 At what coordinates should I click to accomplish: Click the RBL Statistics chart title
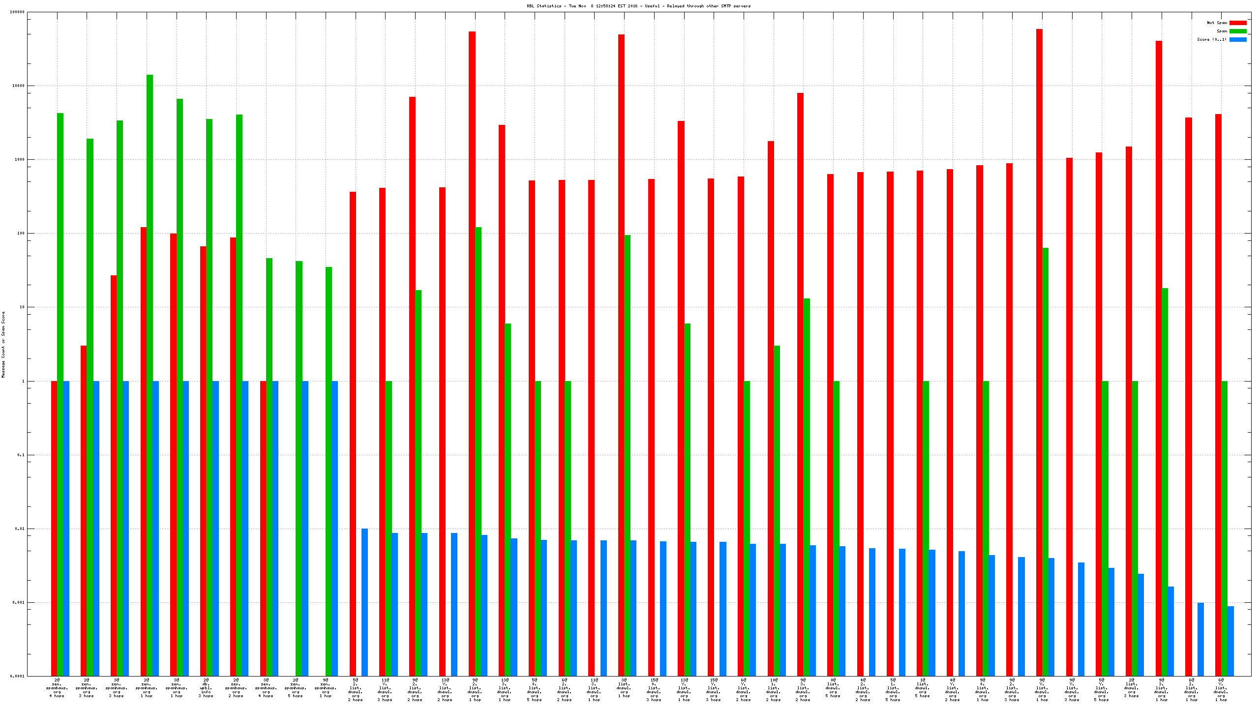click(x=638, y=6)
